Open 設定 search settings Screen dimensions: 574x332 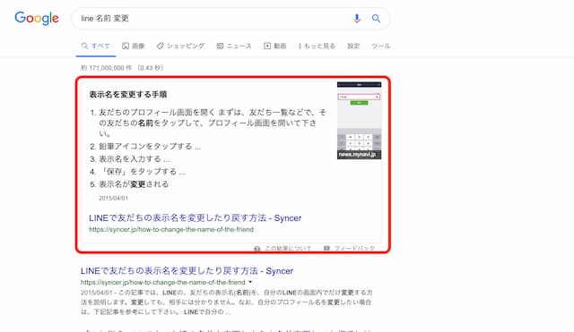[x=353, y=46]
